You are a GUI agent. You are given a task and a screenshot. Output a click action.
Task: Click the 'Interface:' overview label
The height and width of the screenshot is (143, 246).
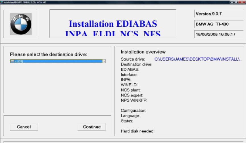[x=129, y=75]
